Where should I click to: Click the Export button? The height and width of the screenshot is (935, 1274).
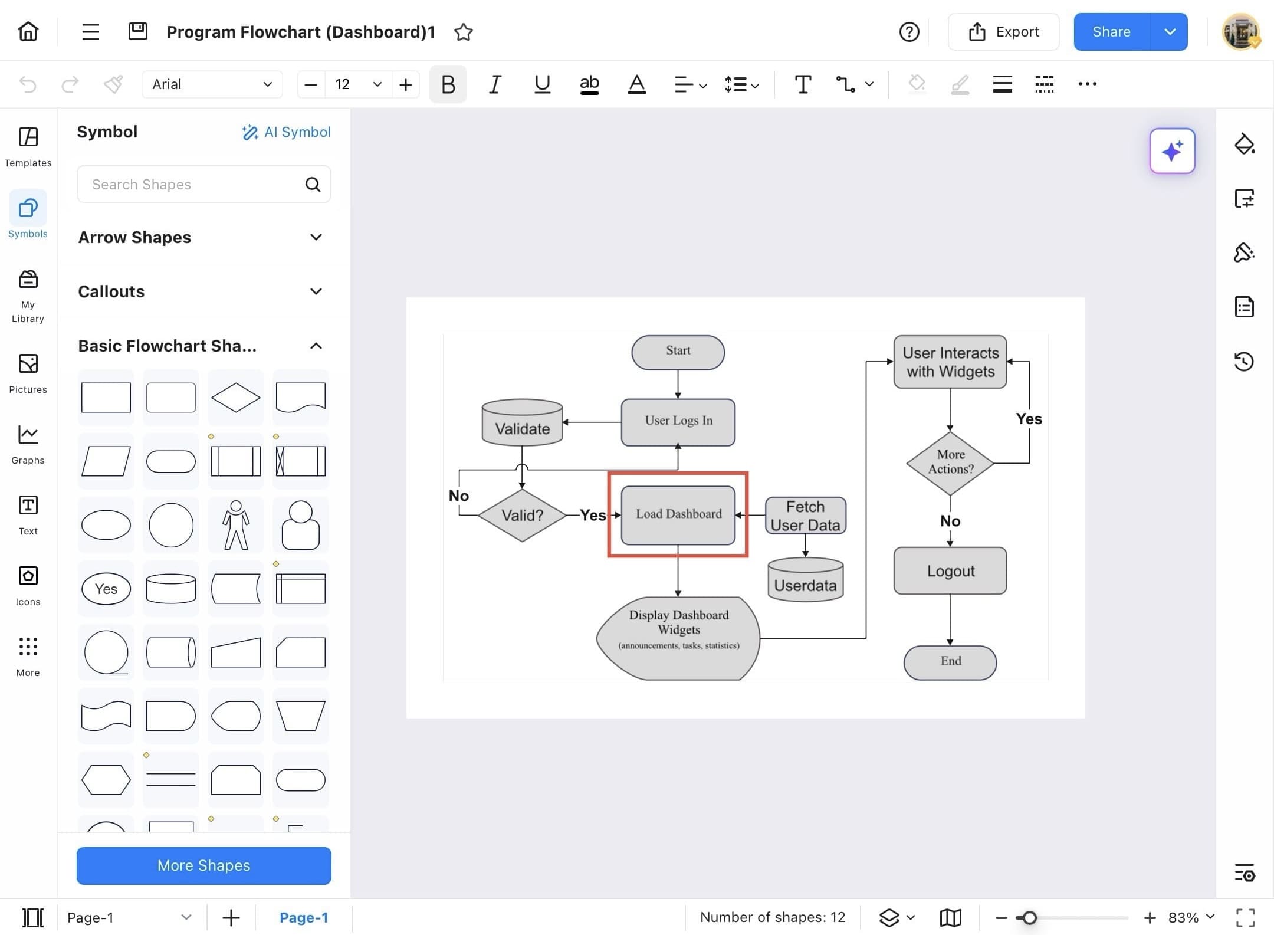(1003, 32)
